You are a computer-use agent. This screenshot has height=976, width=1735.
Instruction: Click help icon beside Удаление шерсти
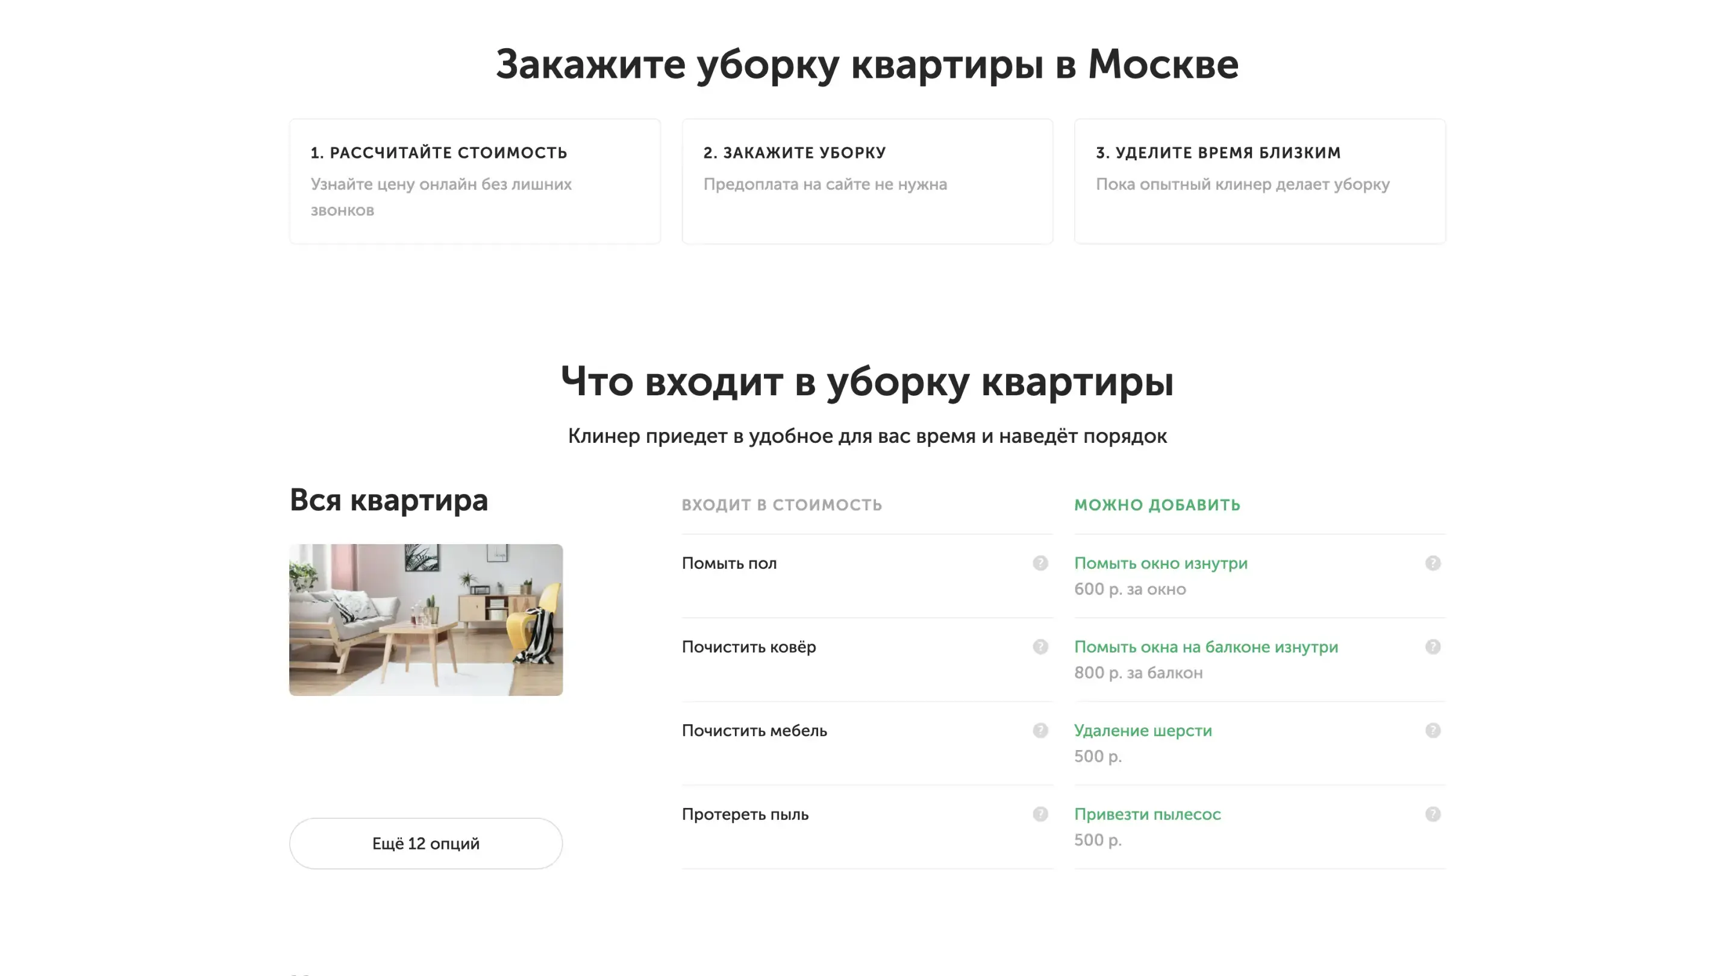coord(1433,730)
